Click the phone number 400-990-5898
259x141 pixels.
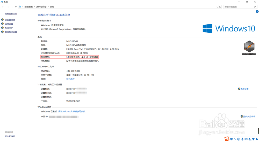point(73,71)
